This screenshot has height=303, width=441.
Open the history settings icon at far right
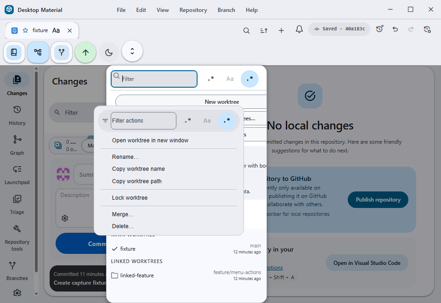(427, 29)
